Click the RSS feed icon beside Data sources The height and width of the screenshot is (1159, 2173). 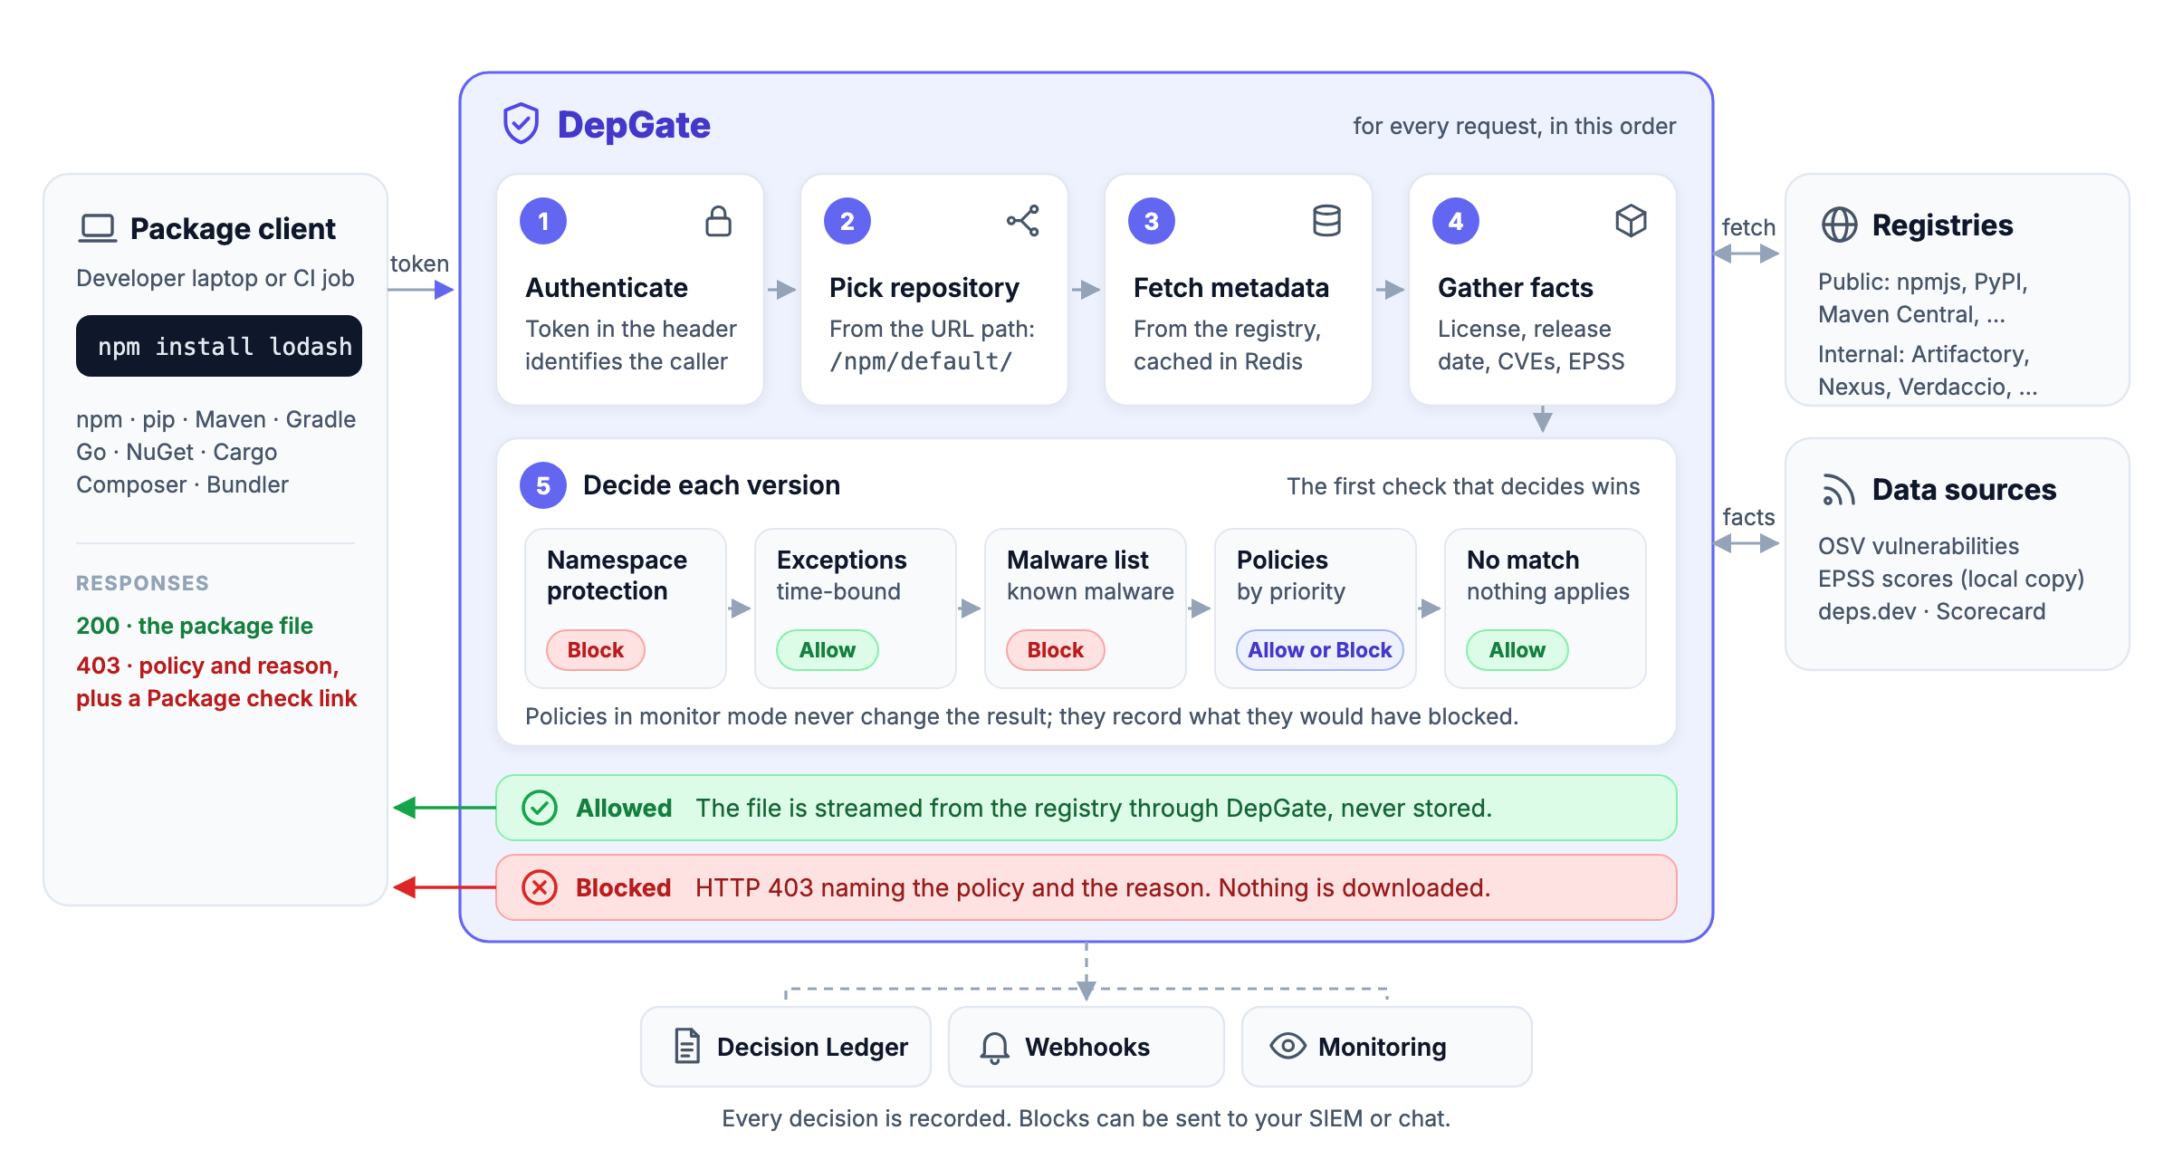(x=1839, y=489)
